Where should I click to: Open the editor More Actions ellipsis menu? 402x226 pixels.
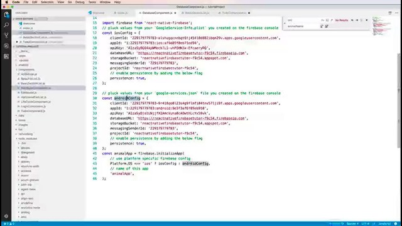coord(396,13)
